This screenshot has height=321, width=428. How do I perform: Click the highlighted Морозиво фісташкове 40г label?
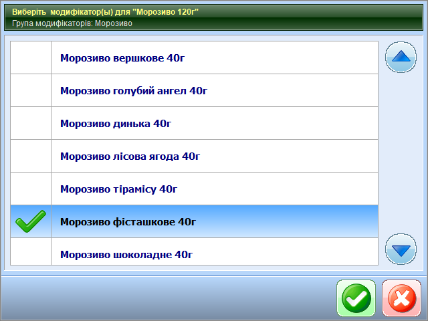click(x=128, y=221)
